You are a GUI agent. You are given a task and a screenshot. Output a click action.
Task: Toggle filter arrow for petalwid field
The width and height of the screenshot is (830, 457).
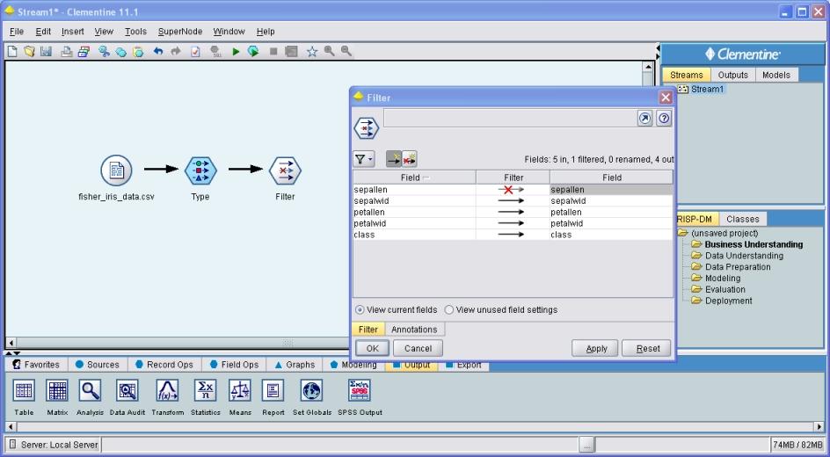pyautogui.click(x=512, y=223)
